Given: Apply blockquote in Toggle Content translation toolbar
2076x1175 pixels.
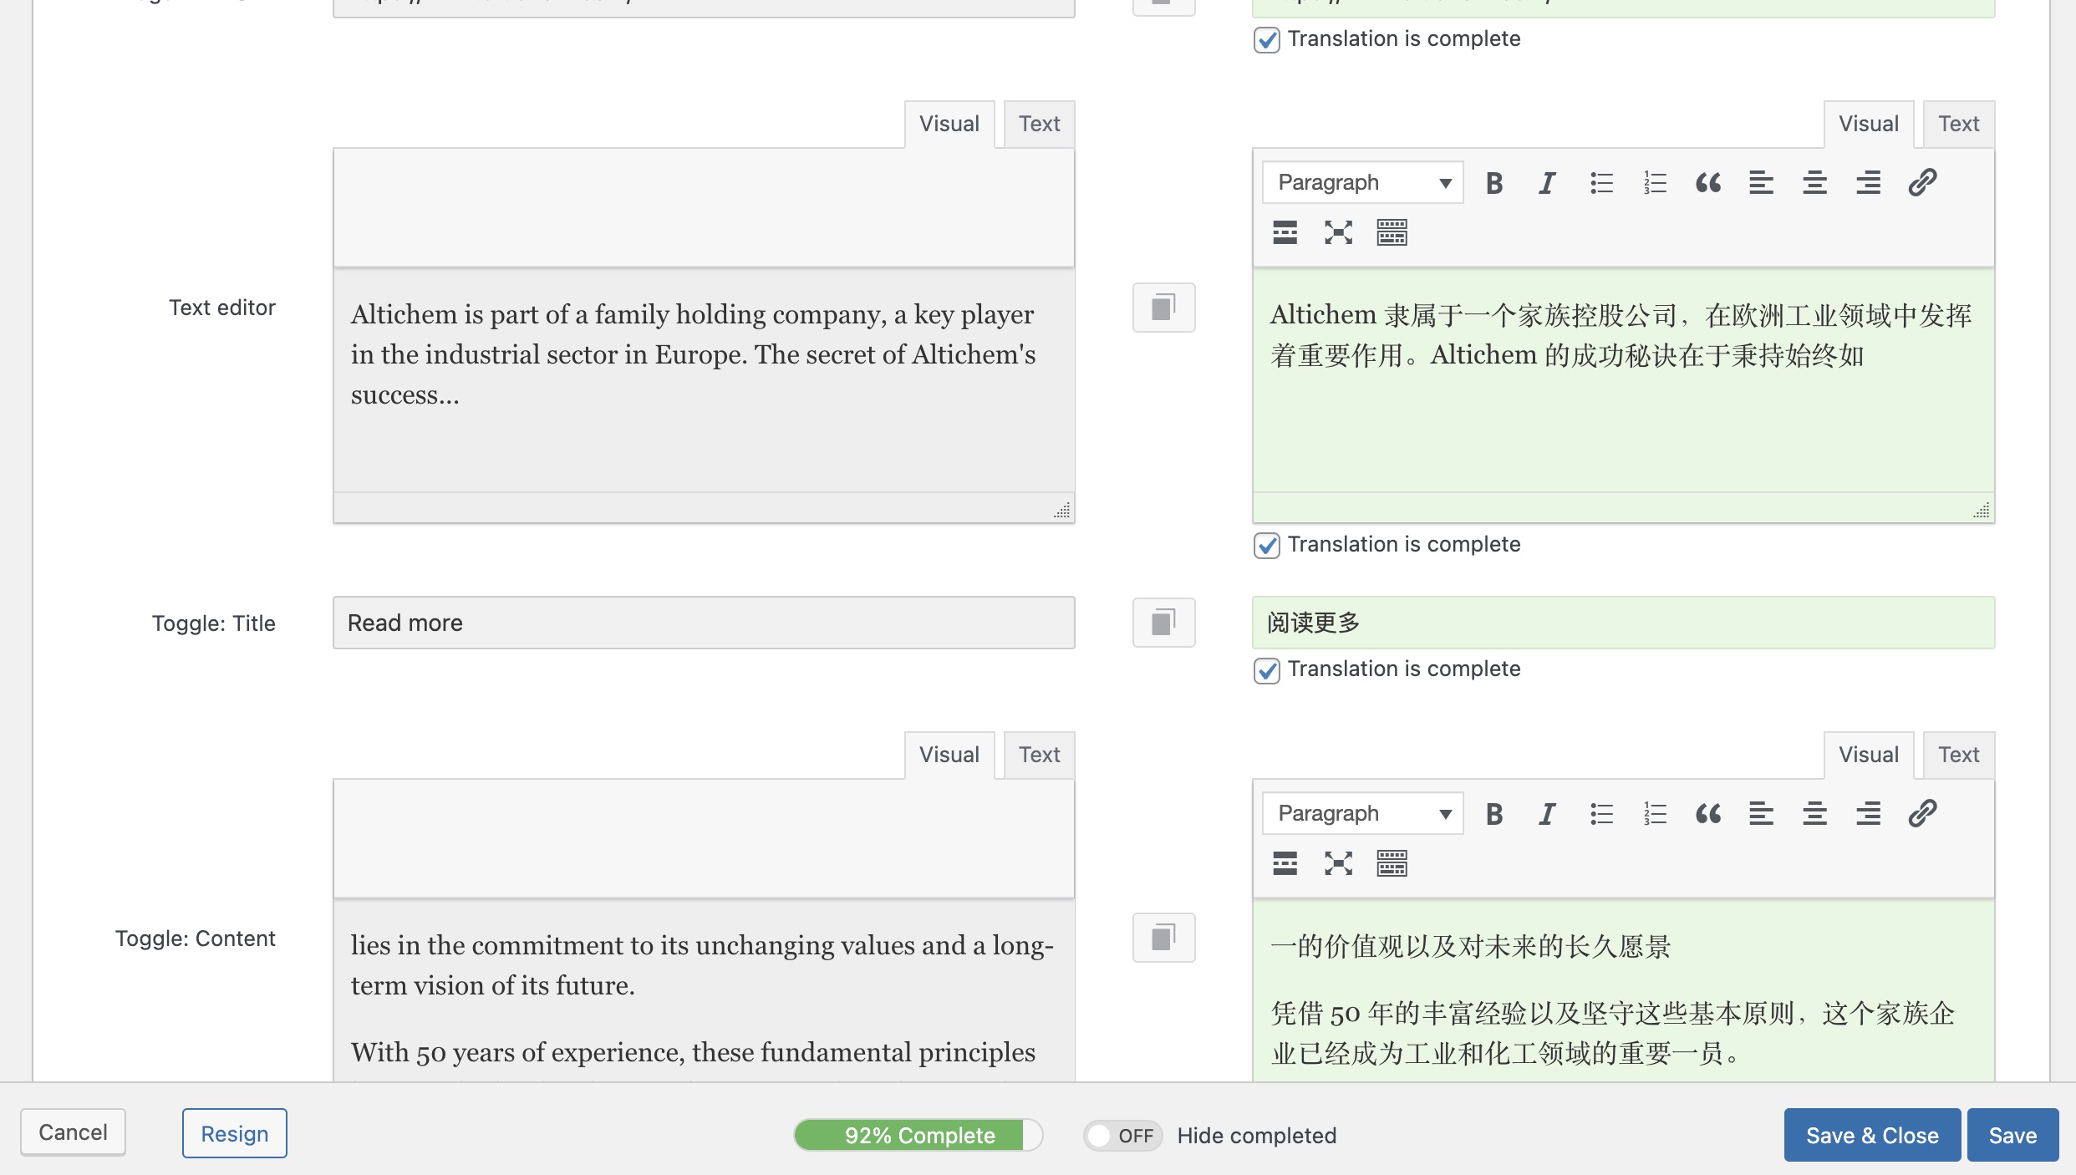Looking at the screenshot, I should click(x=1708, y=814).
